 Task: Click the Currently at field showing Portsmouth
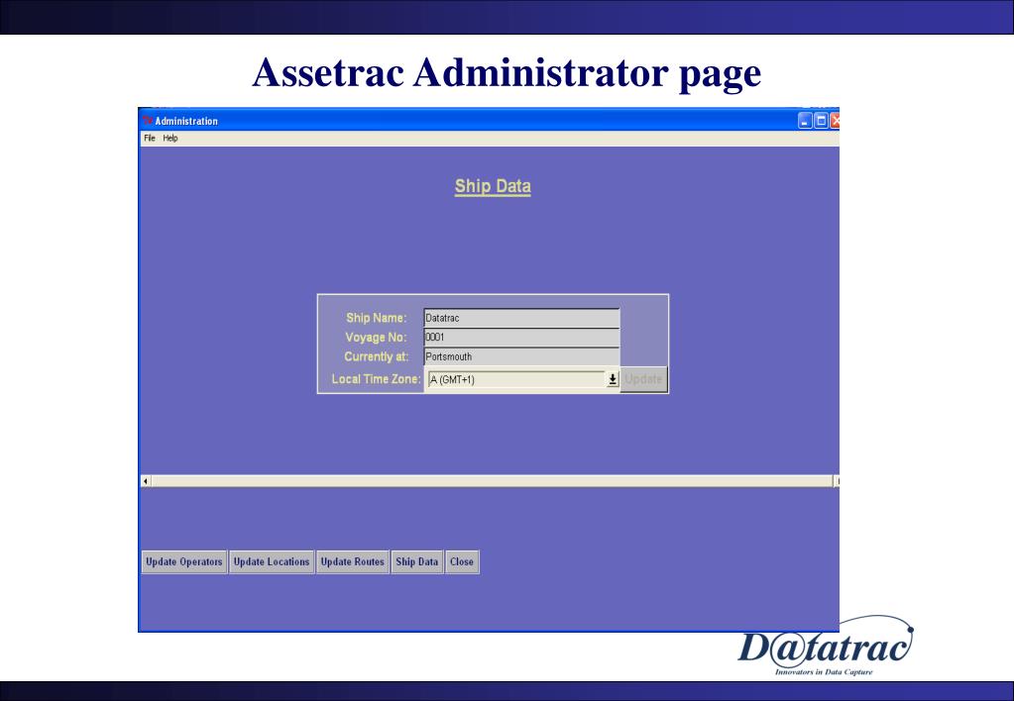[x=521, y=356]
